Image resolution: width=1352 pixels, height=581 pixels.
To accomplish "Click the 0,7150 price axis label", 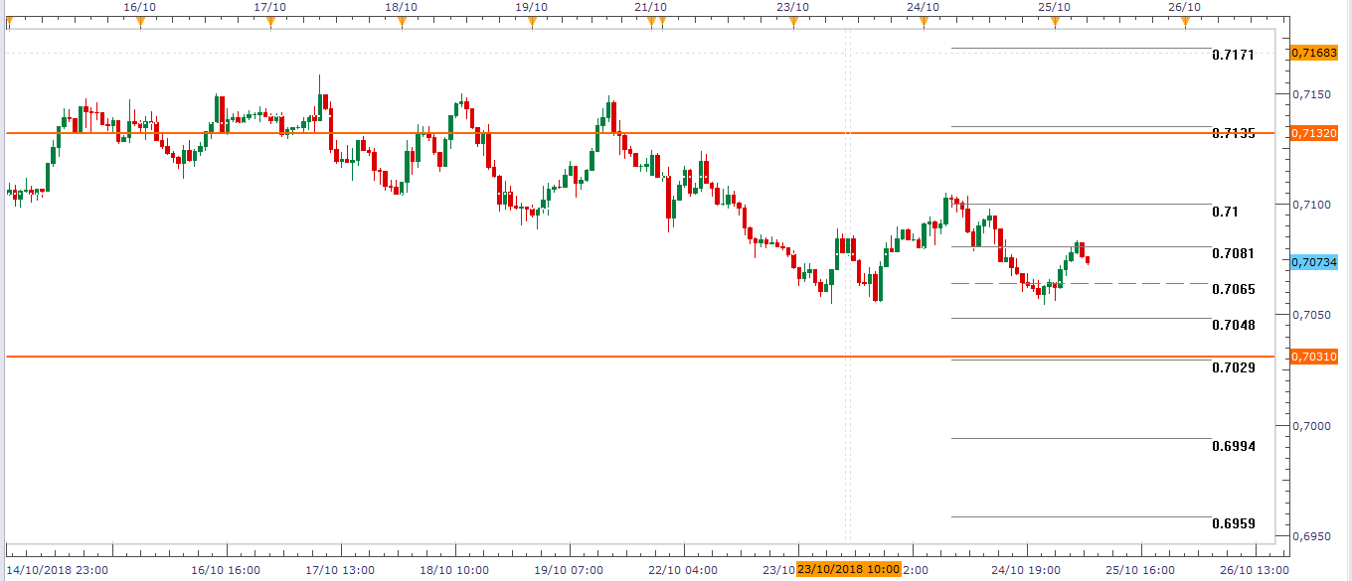I will pyautogui.click(x=1311, y=94).
